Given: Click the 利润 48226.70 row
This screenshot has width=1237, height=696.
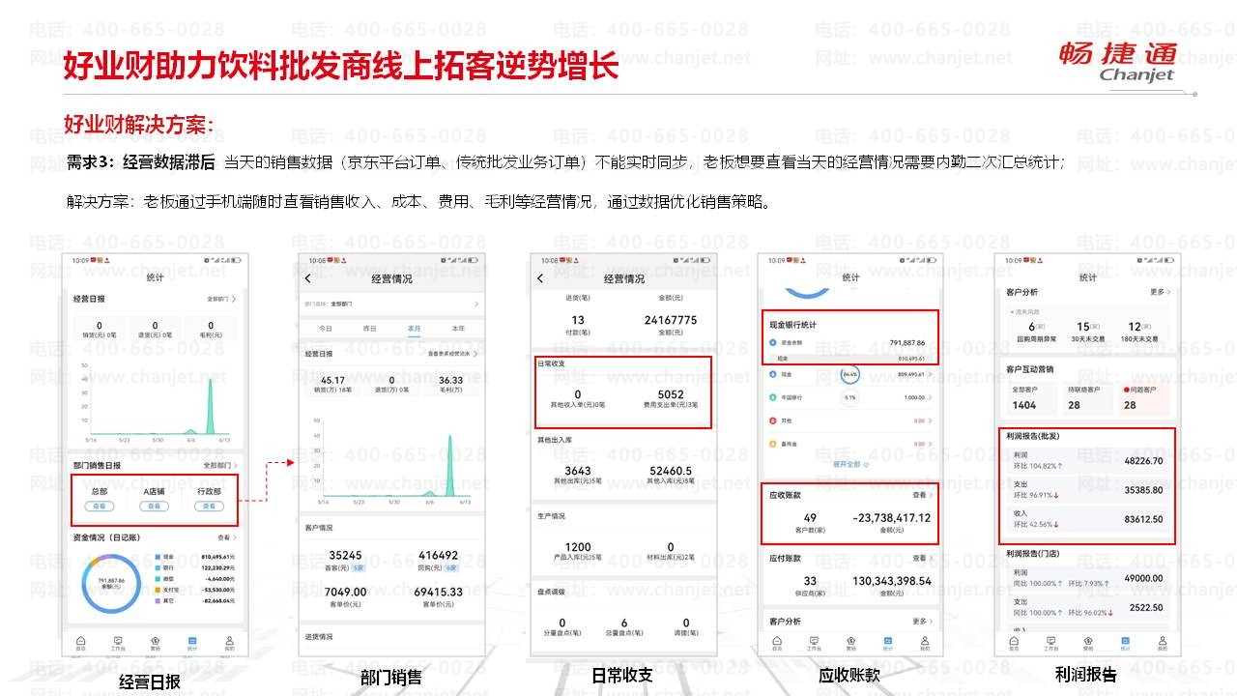Looking at the screenshot, I should (x=1088, y=461).
